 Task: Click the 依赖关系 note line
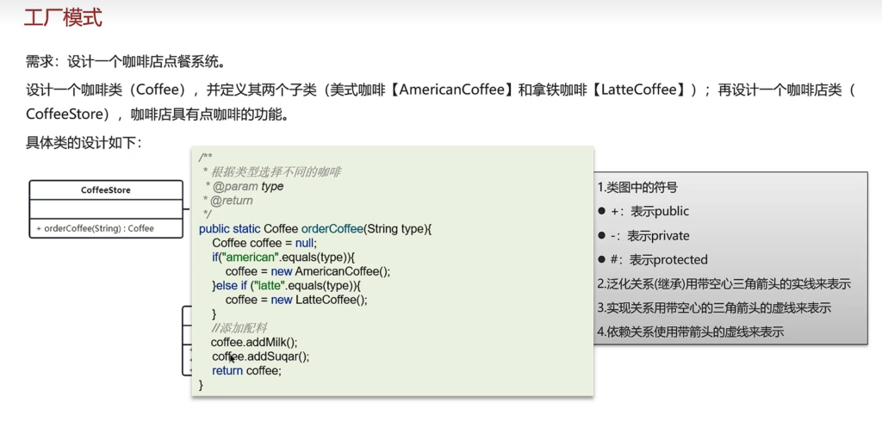click(690, 332)
